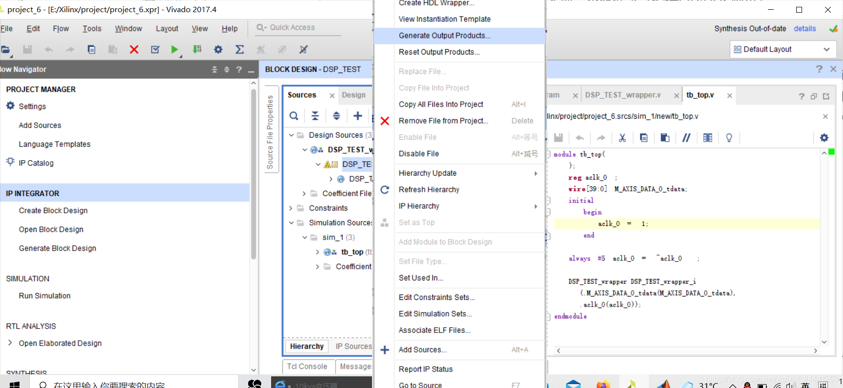Click the red X delete icon in main toolbar
The width and height of the screenshot is (843, 388).
click(134, 49)
